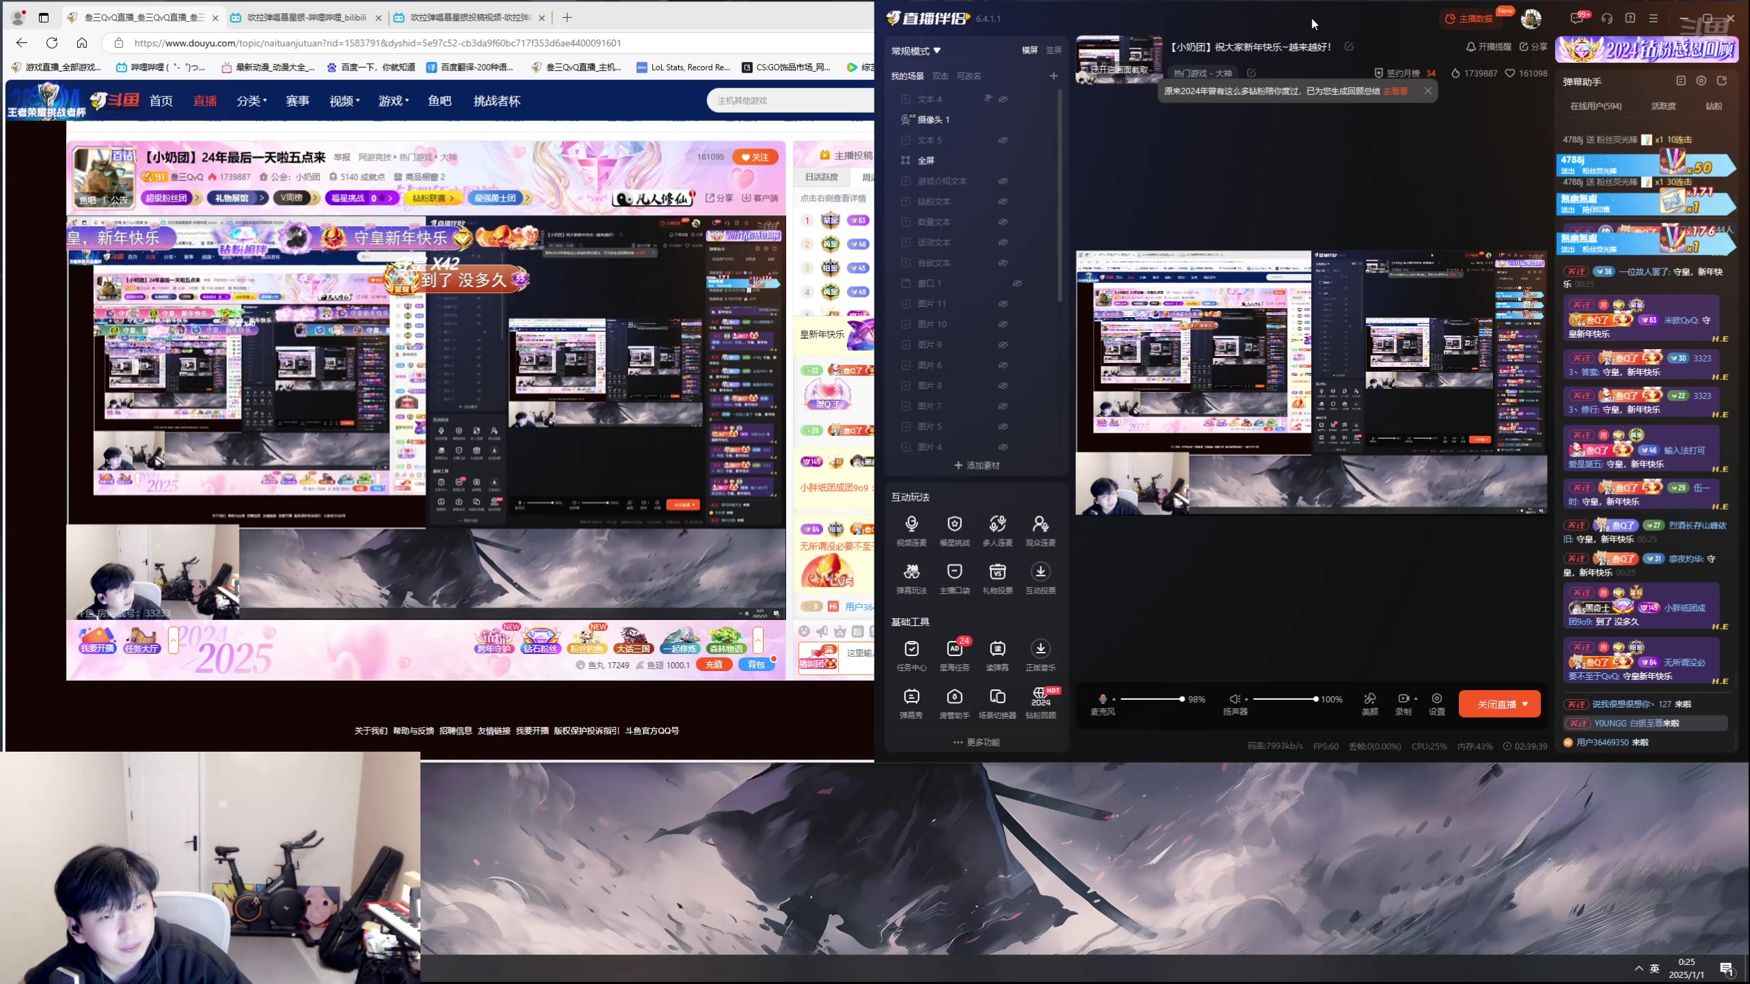
Task: Show hidden 图片 4 source
Action: click(x=1003, y=447)
